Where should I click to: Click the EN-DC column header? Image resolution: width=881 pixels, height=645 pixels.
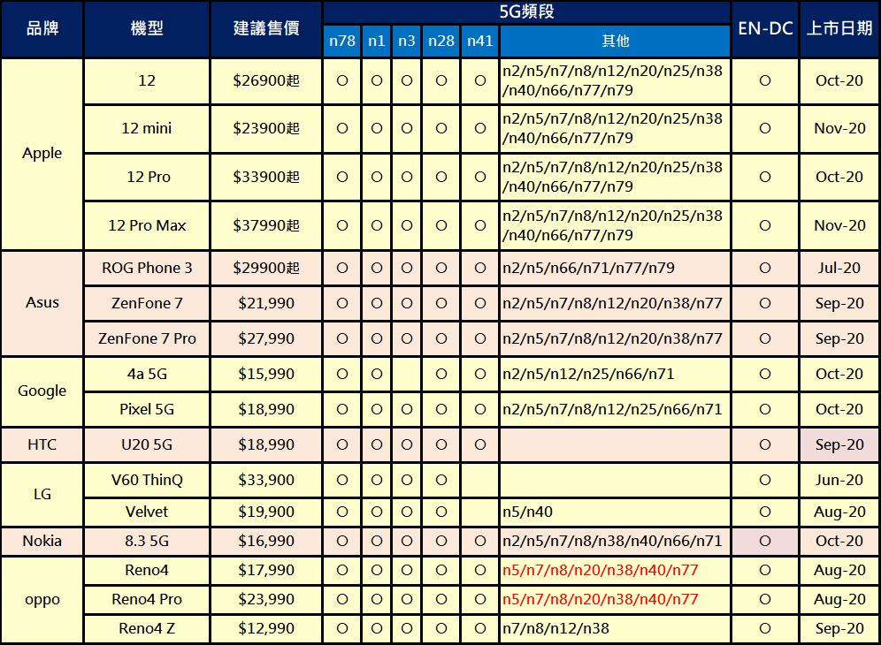(765, 29)
